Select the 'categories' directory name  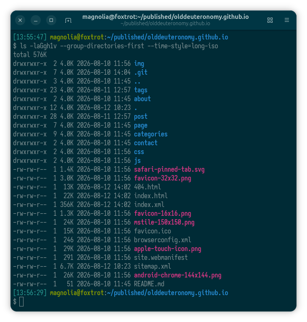point(151,134)
